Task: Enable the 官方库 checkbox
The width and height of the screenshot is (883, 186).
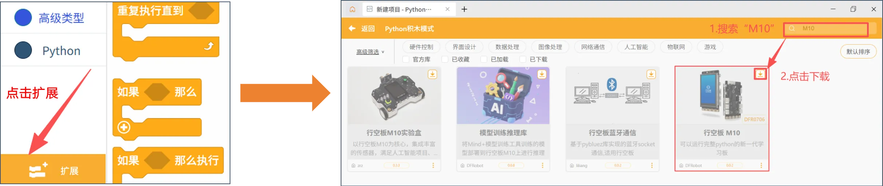Action: (x=406, y=59)
